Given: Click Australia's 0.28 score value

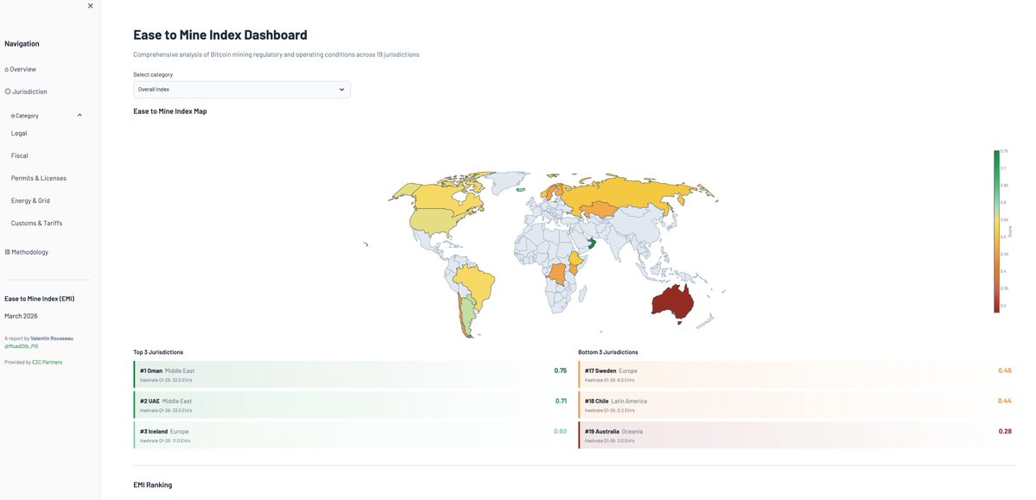Looking at the screenshot, I should click(x=1005, y=431).
